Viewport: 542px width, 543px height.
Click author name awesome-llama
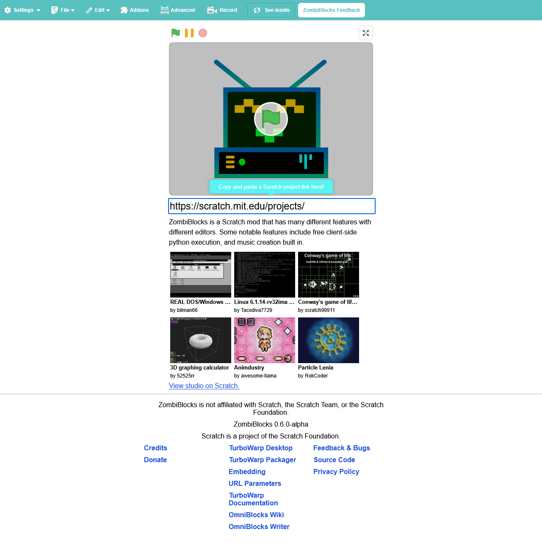(259, 376)
